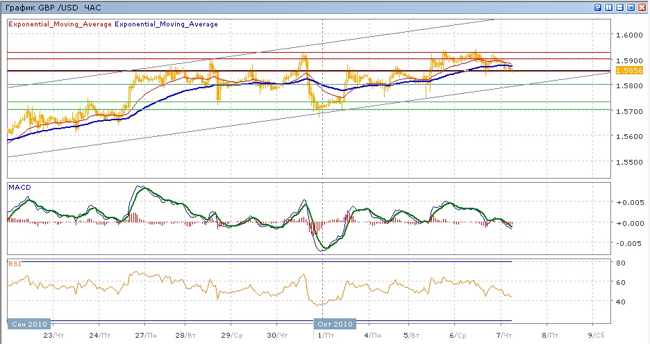Viewport: 650px width, 344px height.
Task: Maximize the chart window
Action: tap(631, 7)
